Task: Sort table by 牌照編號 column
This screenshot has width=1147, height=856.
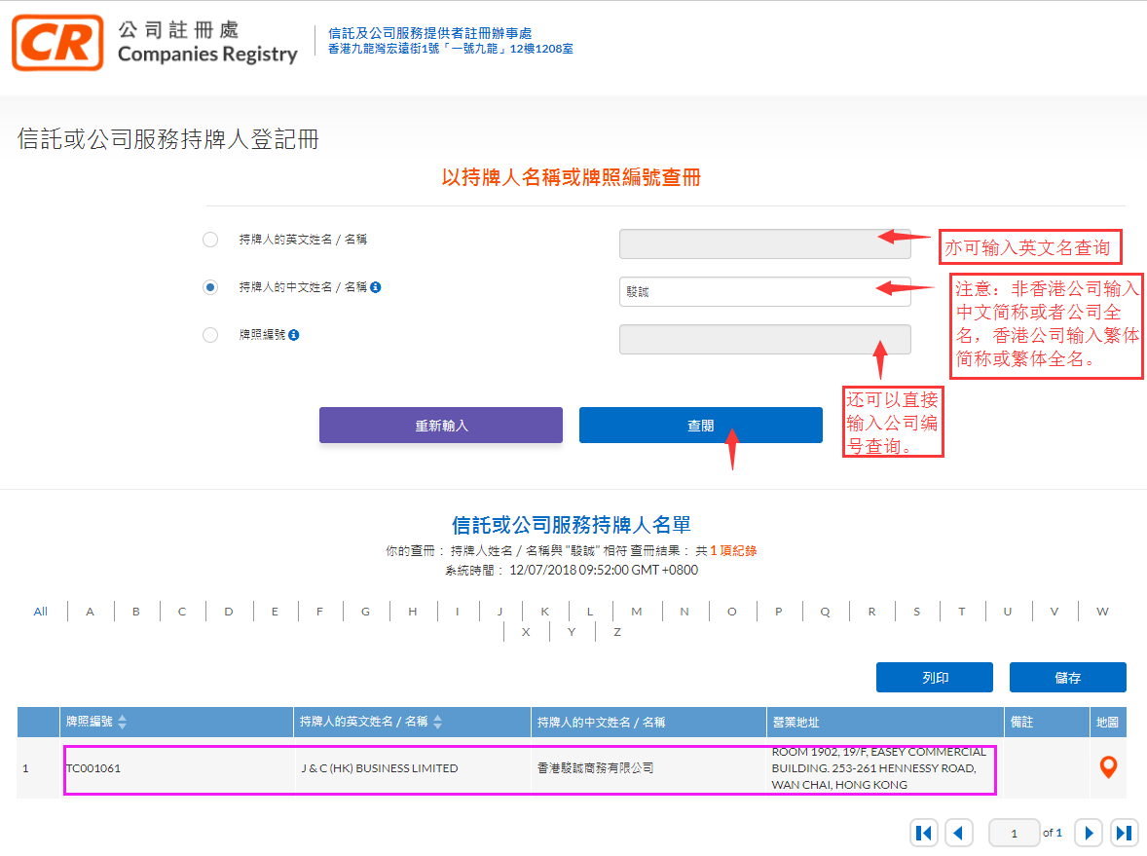Action: click(123, 723)
